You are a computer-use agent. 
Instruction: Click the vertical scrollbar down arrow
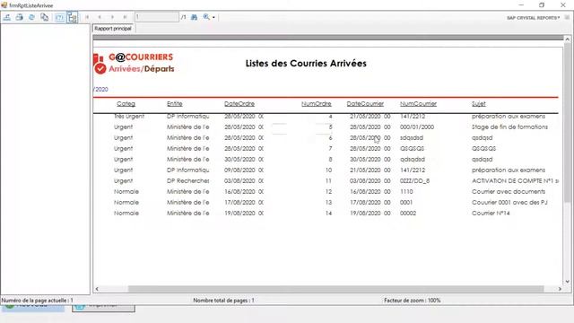coord(567,282)
